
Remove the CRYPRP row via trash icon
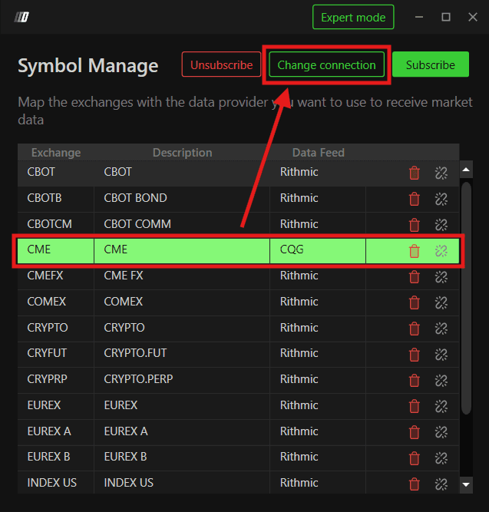(x=415, y=380)
